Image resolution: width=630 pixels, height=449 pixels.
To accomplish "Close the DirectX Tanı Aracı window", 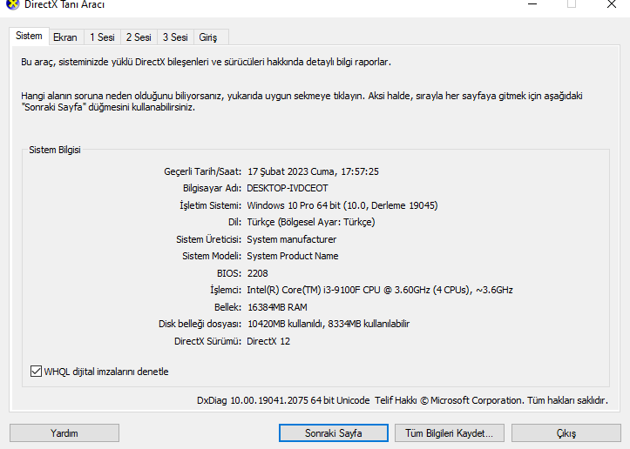I will pos(612,4).
